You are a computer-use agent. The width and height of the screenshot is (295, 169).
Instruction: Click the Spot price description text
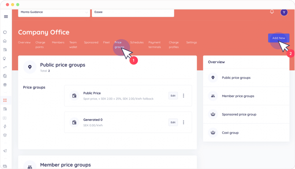pos(118,99)
